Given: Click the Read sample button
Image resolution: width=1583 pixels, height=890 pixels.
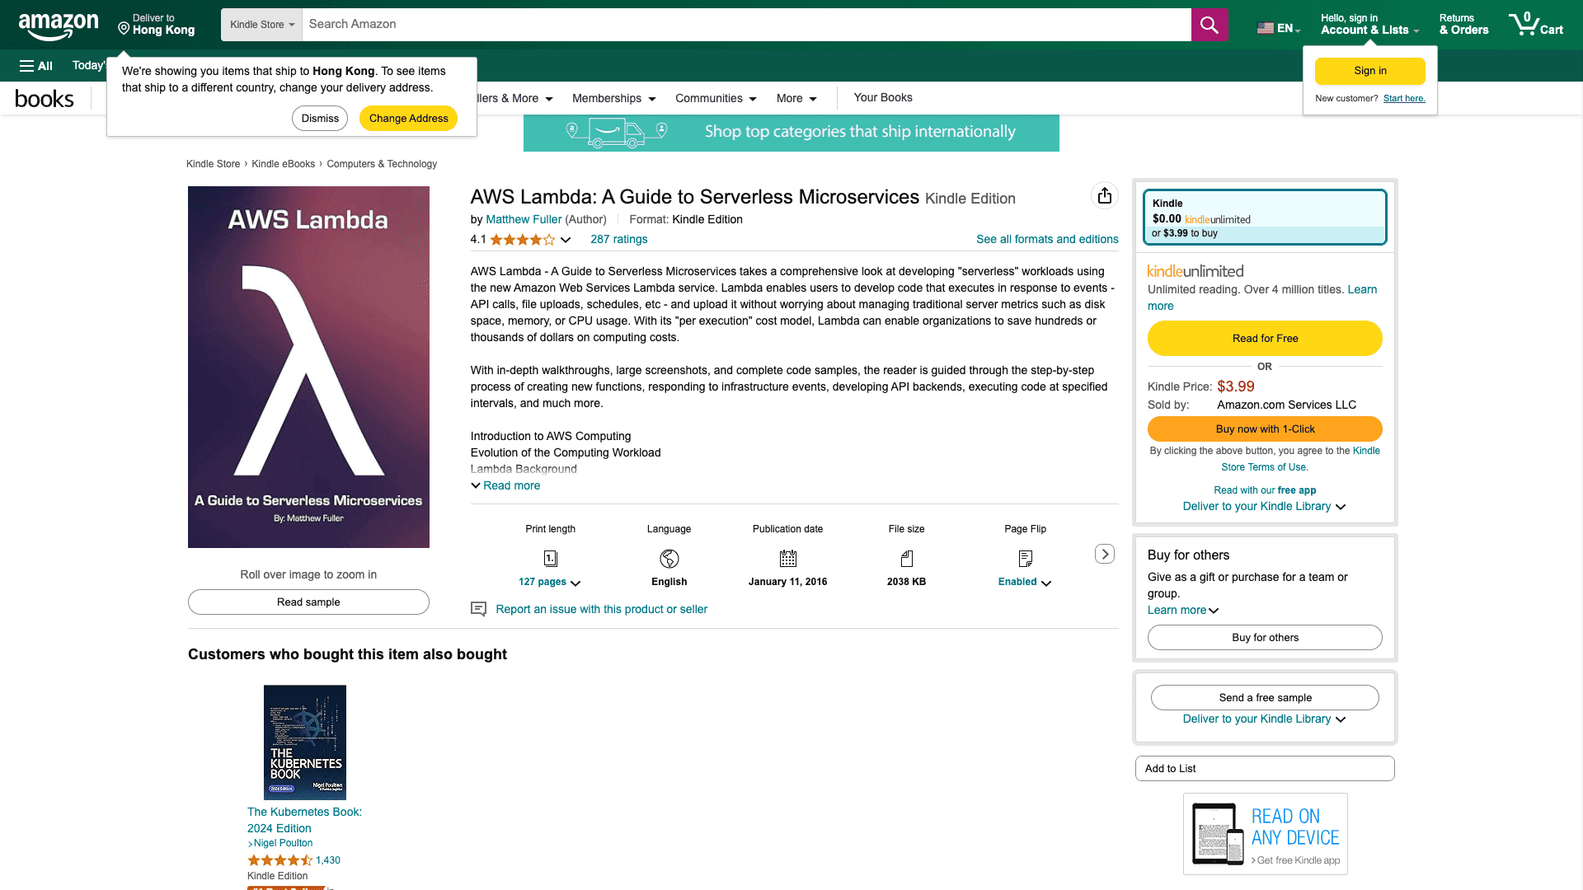Looking at the screenshot, I should click(x=308, y=602).
